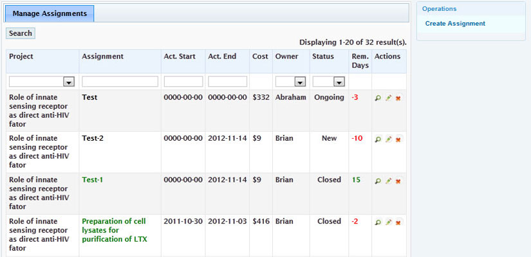The width and height of the screenshot is (531, 257).
Task: View the Test assignment details icon
Action: coord(378,98)
